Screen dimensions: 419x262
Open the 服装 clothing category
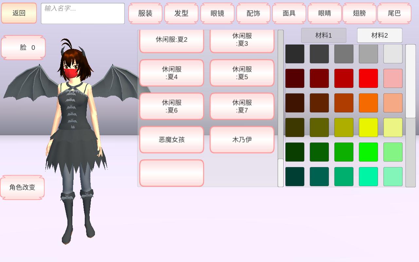[145, 13]
